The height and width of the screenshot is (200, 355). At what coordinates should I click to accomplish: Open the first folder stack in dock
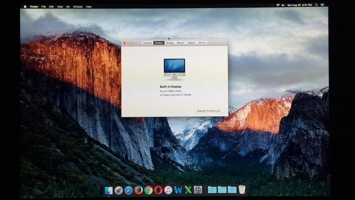pos(212,190)
